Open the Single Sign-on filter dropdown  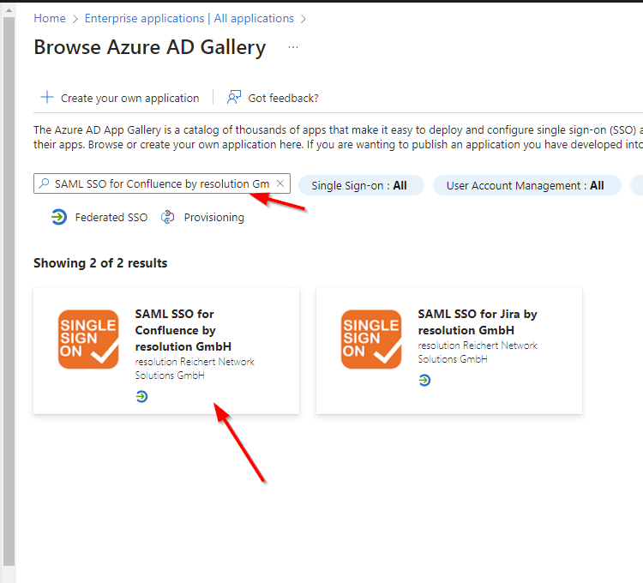pyautogui.click(x=360, y=185)
